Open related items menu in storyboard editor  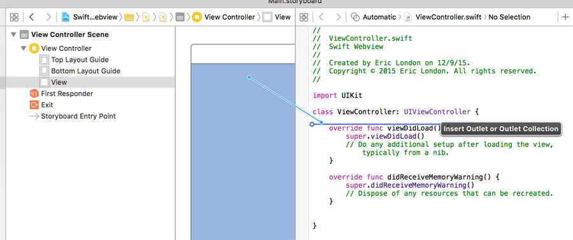[x=14, y=17]
